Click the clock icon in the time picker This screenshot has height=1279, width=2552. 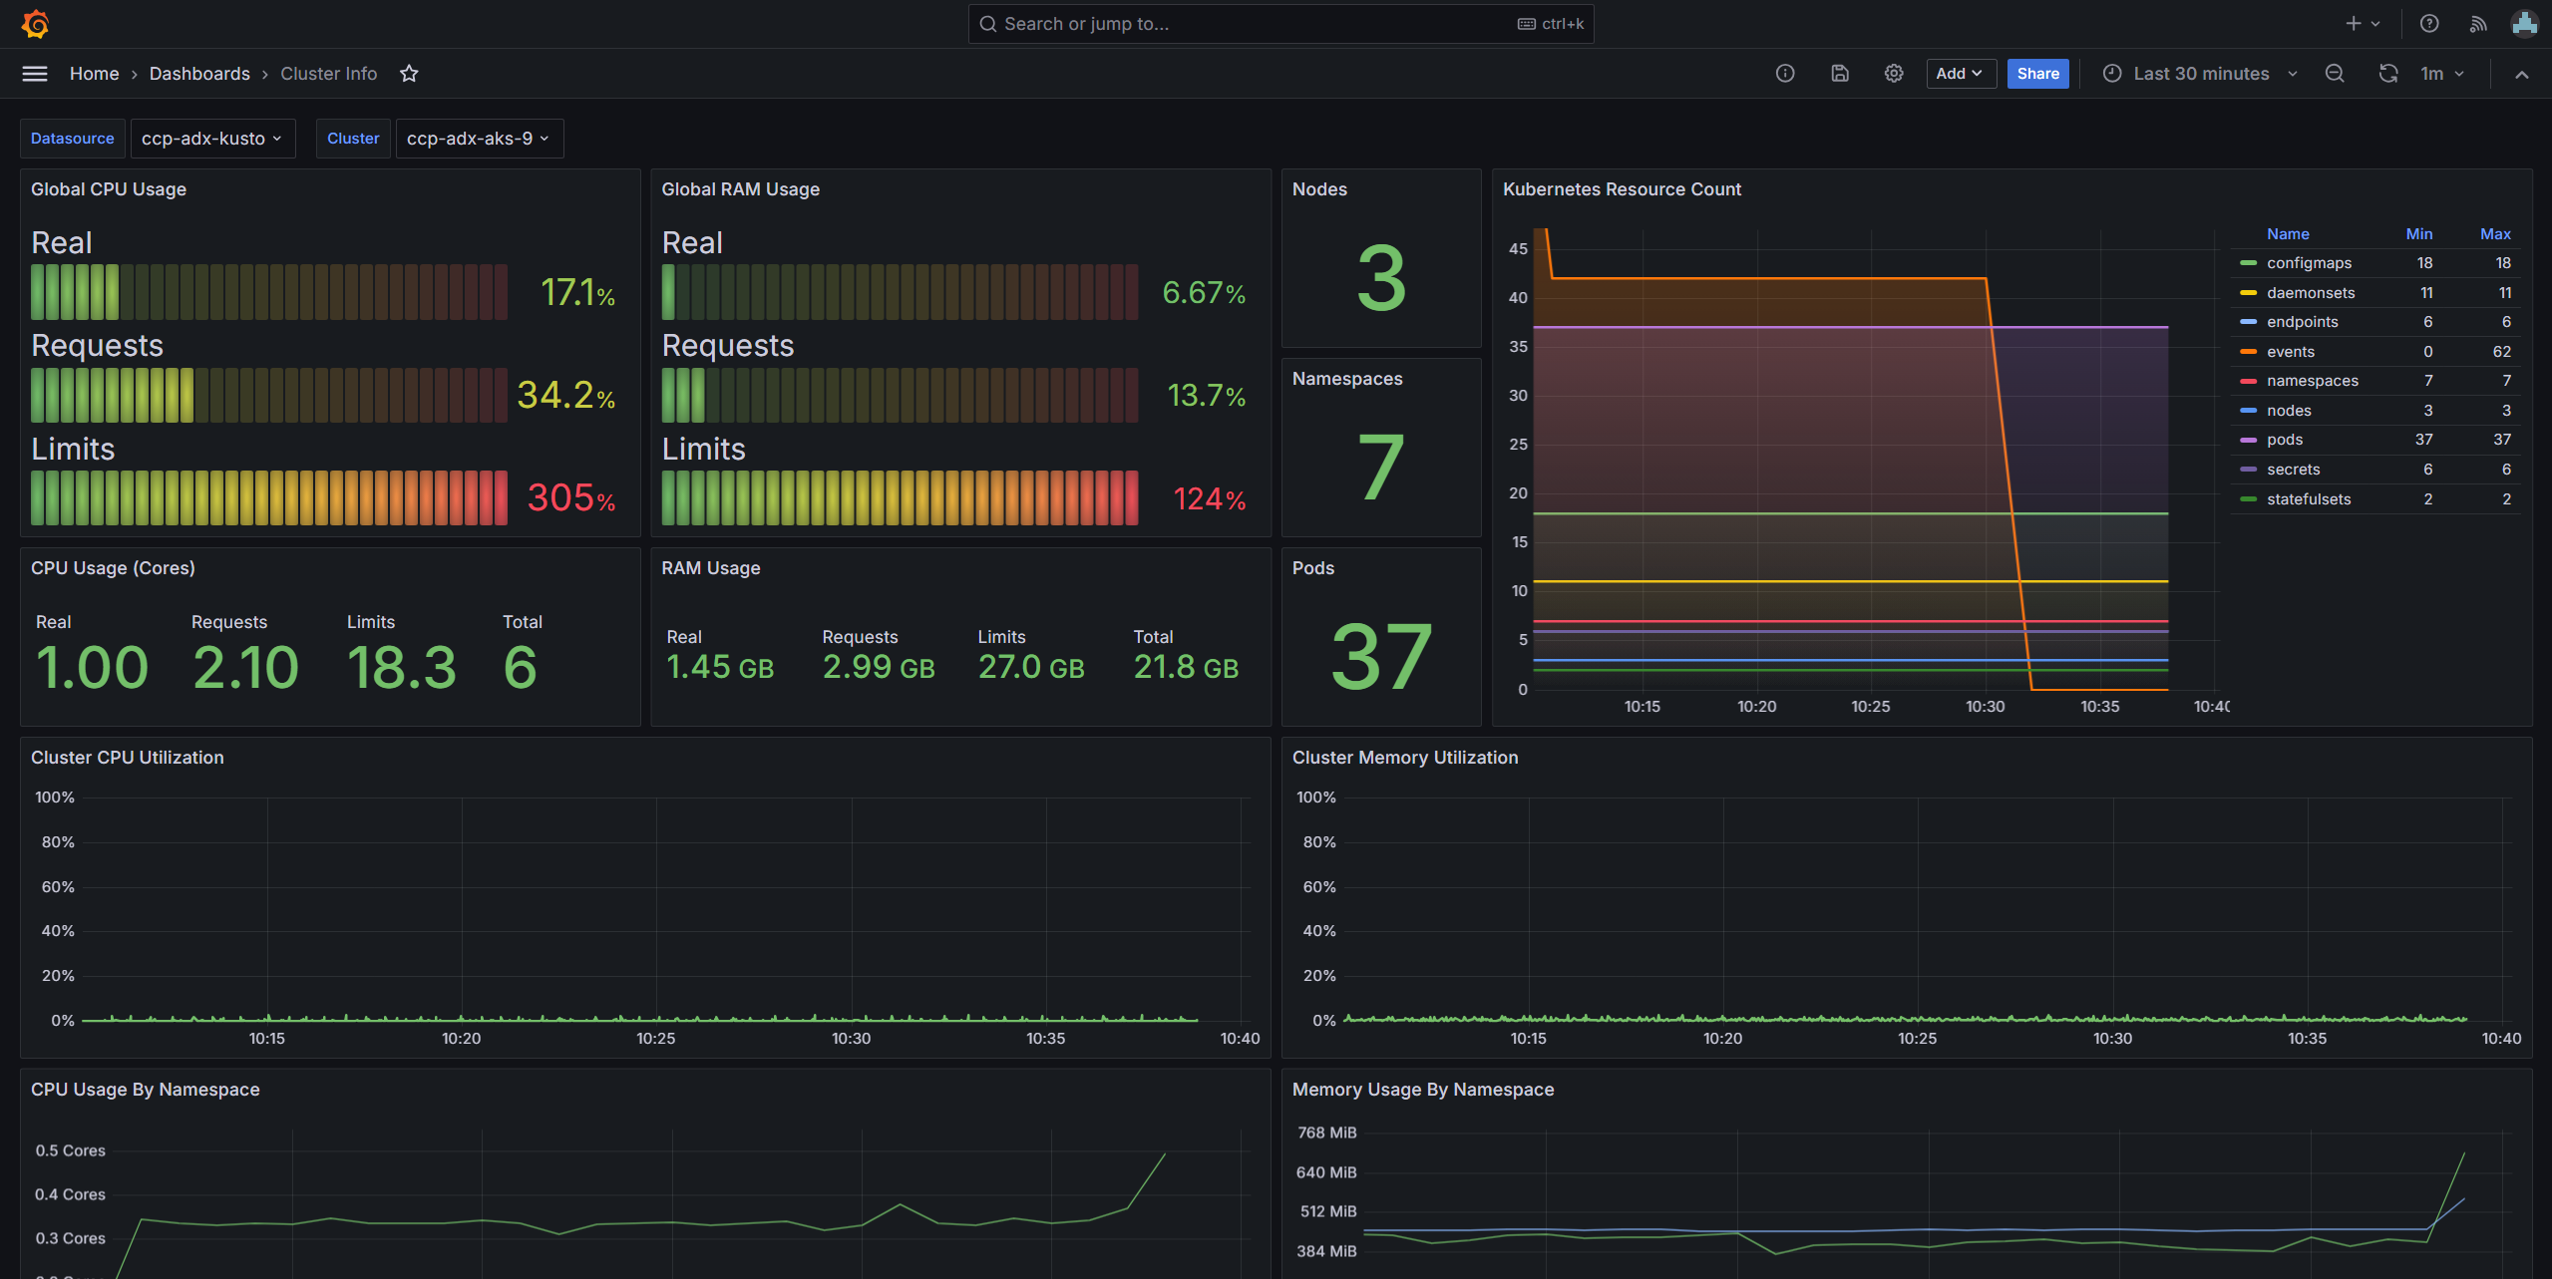(2112, 74)
